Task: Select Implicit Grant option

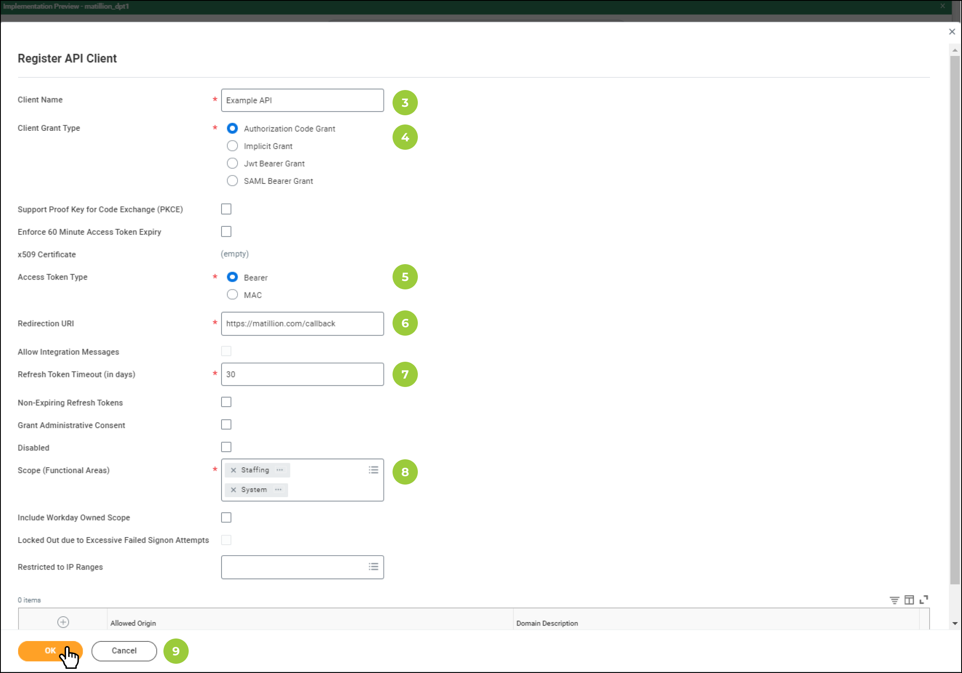Action: click(232, 146)
